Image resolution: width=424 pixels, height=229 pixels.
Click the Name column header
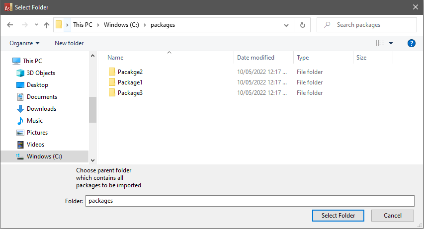pos(115,58)
